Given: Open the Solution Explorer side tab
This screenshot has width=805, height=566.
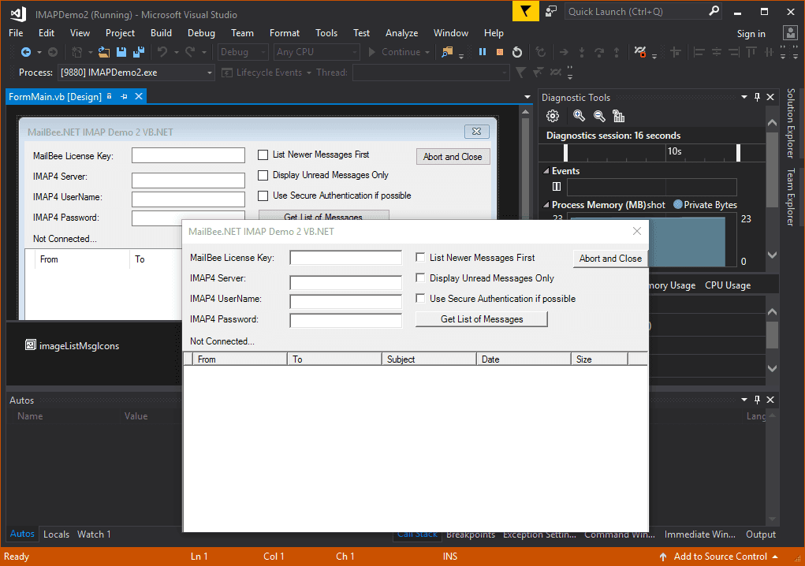Looking at the screenshot, I should [791, 123].
